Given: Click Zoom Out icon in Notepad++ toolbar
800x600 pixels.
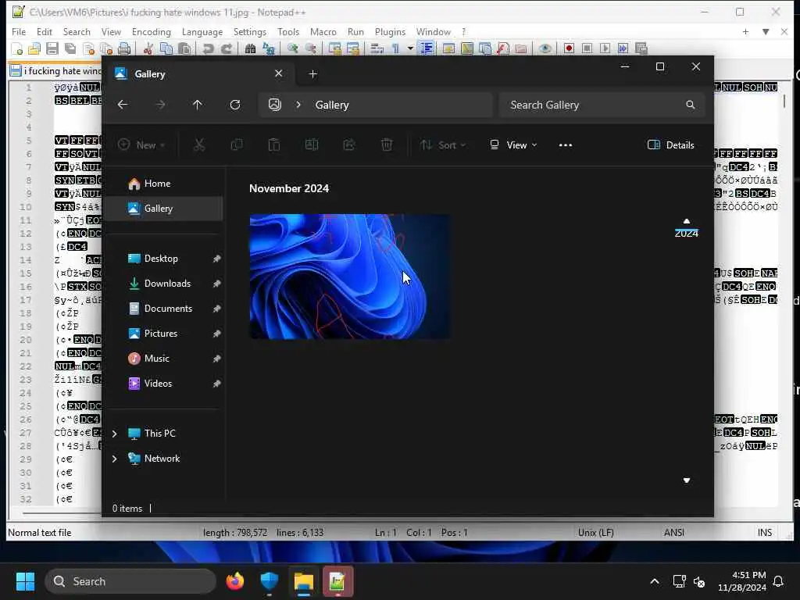Looking at the screenshot, I should [x=311, y=48].
